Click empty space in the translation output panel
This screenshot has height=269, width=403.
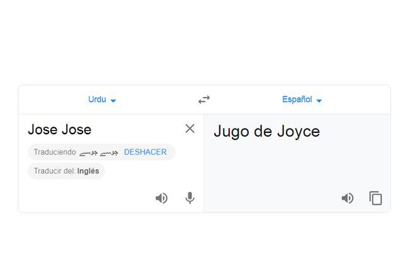click(296, 167)
